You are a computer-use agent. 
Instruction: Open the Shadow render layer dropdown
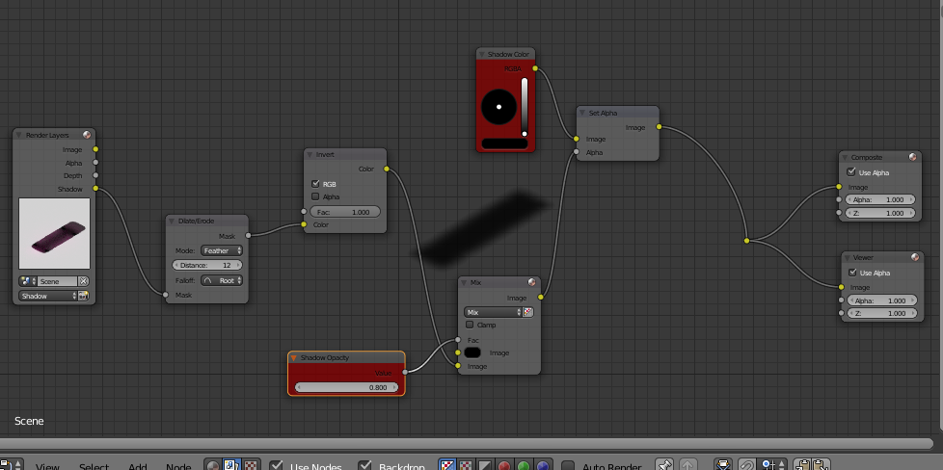point(49,296)
